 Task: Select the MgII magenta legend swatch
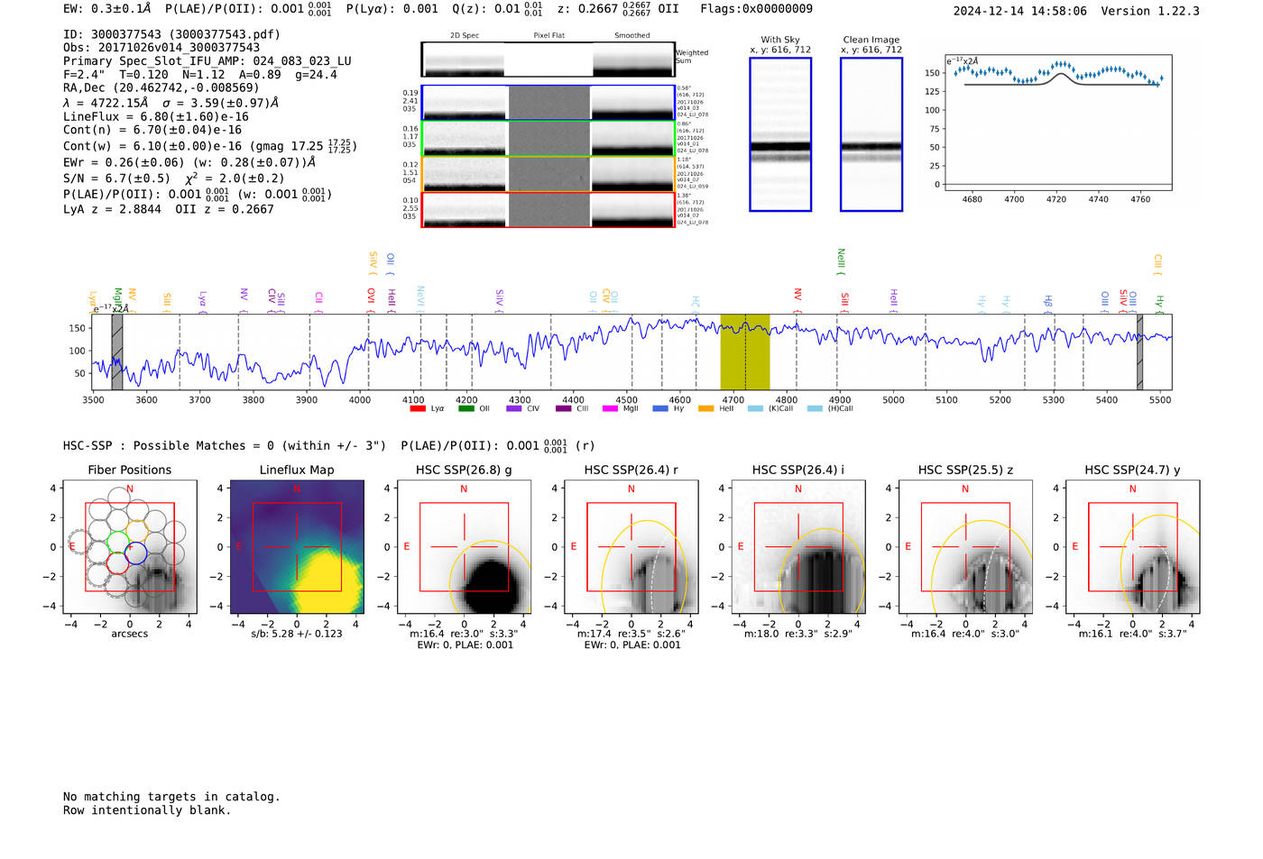(611, 408)
